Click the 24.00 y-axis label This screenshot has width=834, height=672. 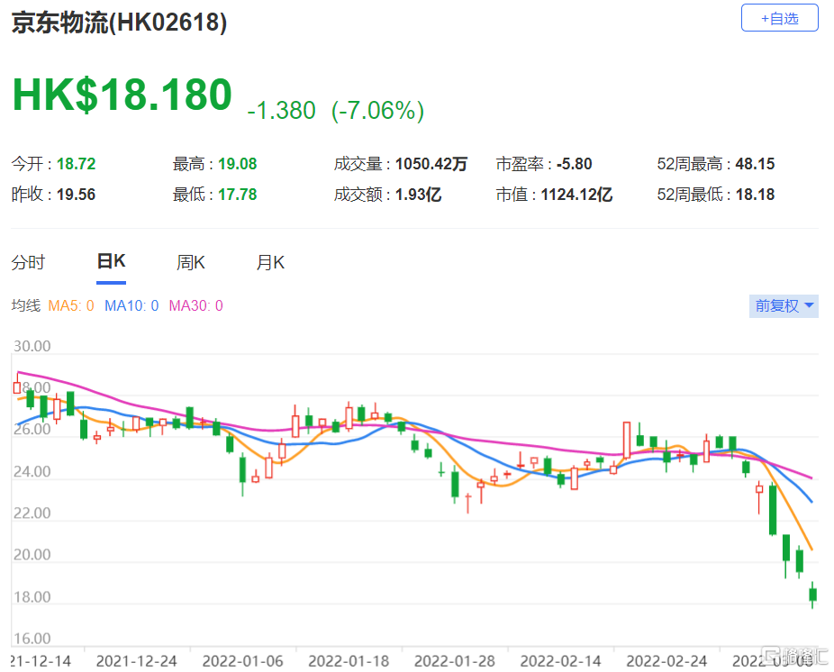click(x=32, y=472)
